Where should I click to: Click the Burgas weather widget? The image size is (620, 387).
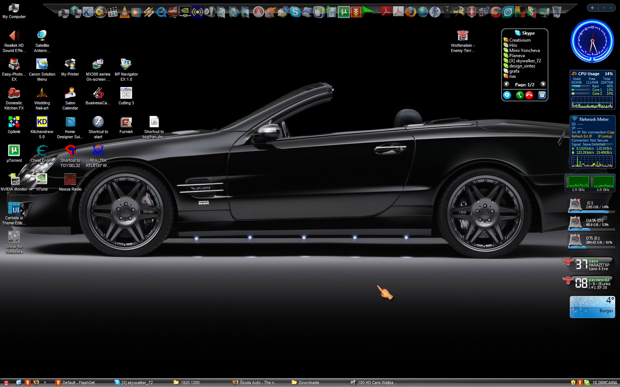[x=592, y=307]
